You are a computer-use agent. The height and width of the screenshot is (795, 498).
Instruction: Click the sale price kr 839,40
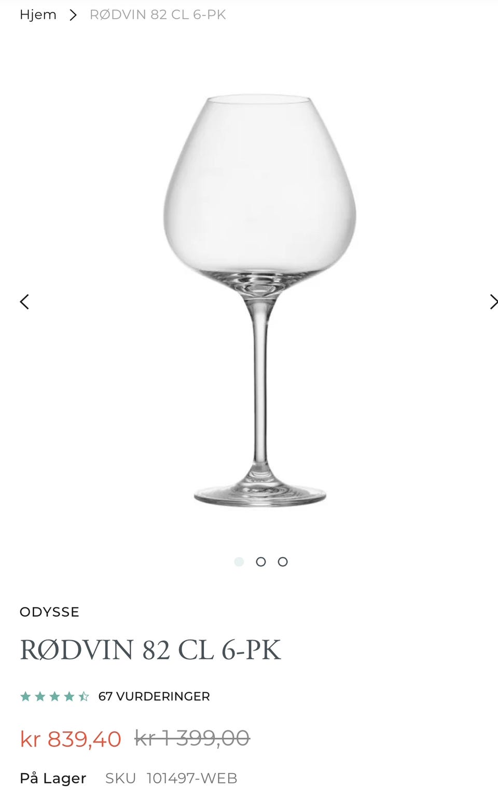tap(71, 738)
